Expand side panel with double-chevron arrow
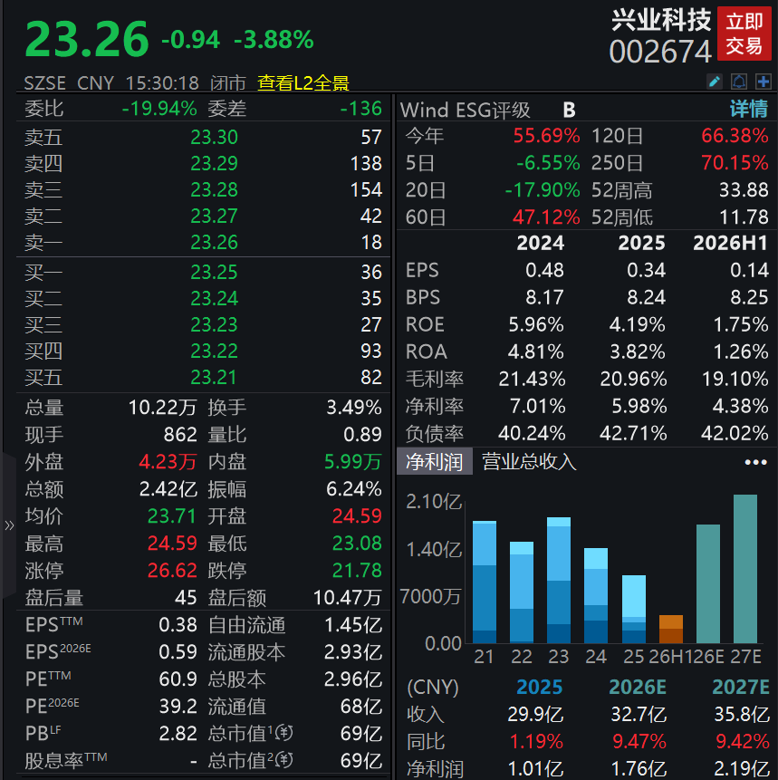778x780 pixels. 9,525
